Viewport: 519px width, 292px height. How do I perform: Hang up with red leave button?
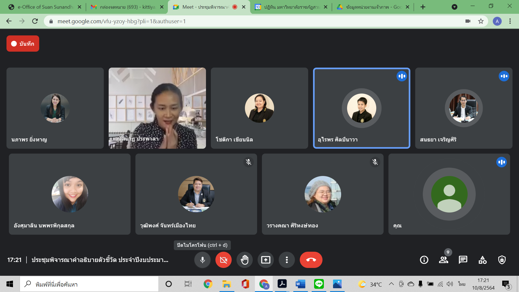pos(311,260)
